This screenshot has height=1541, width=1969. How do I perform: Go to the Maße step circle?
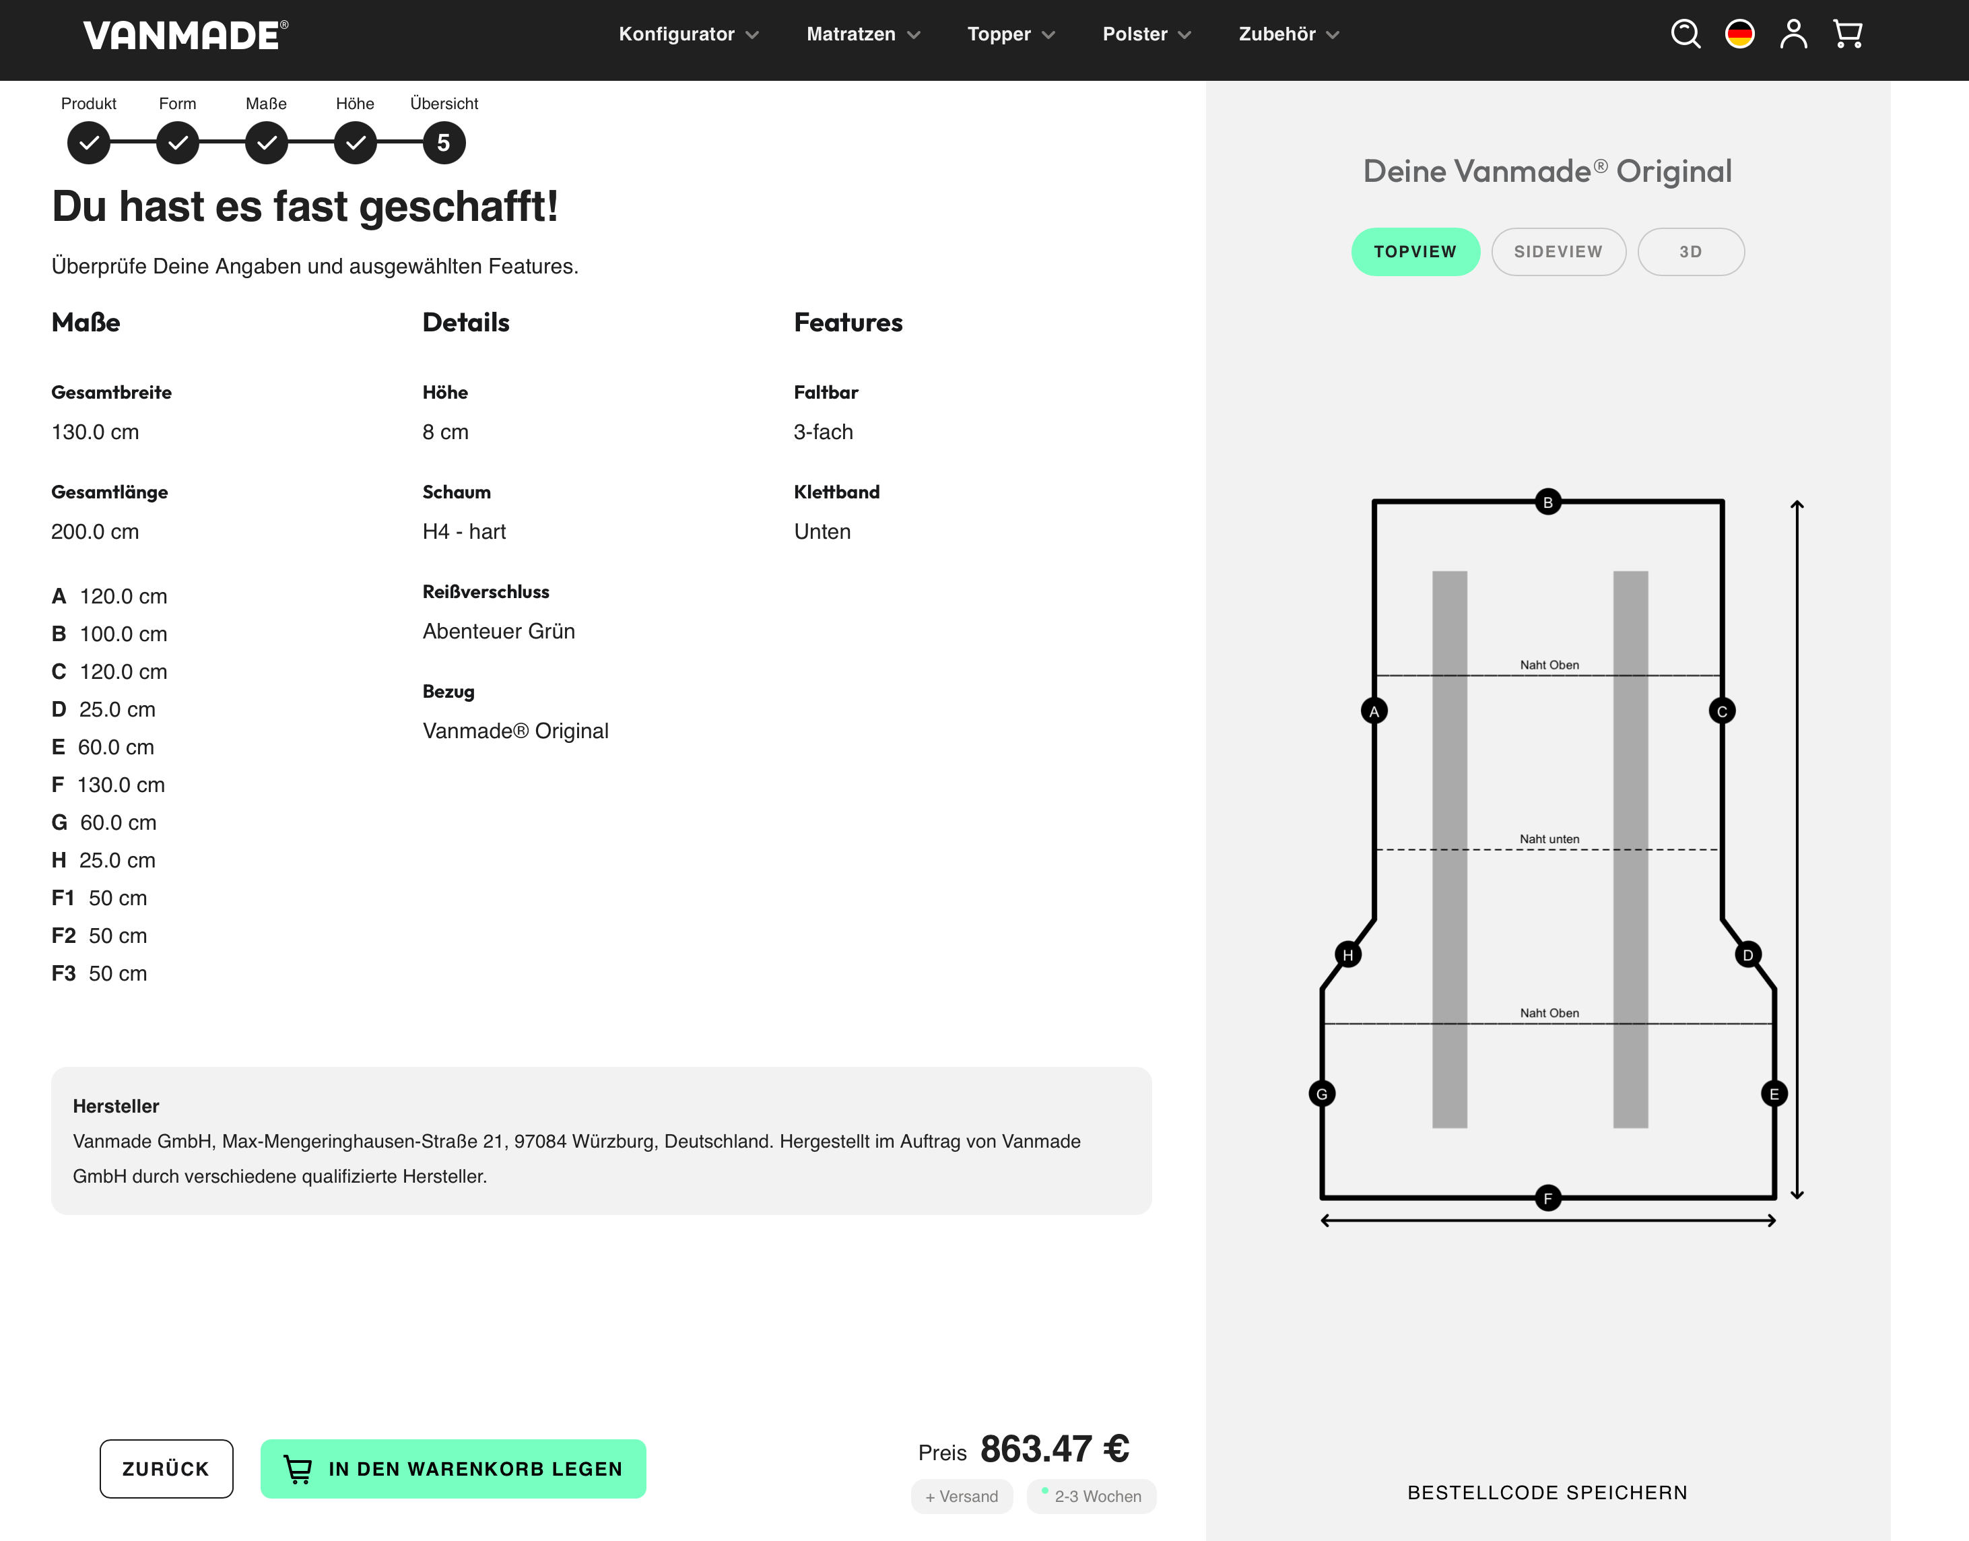tap(266, 143)
